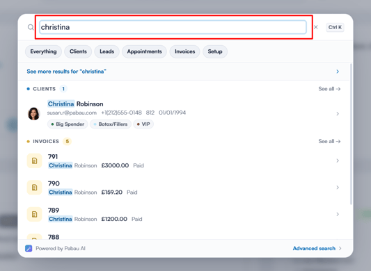The height and width of the screenshot is (271, 371).
Task: Filter results by Clients
Action: click(78, 51)
